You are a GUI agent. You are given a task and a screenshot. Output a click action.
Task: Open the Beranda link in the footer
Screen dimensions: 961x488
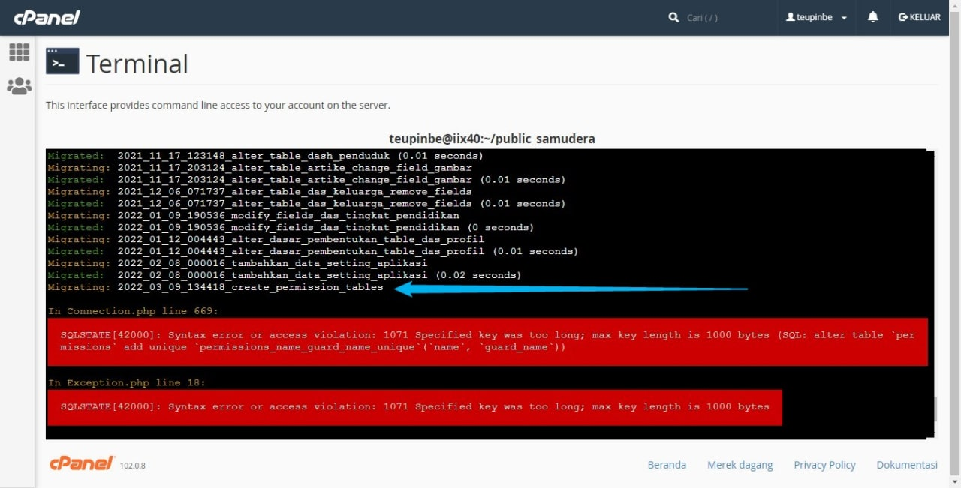(667, 465)
